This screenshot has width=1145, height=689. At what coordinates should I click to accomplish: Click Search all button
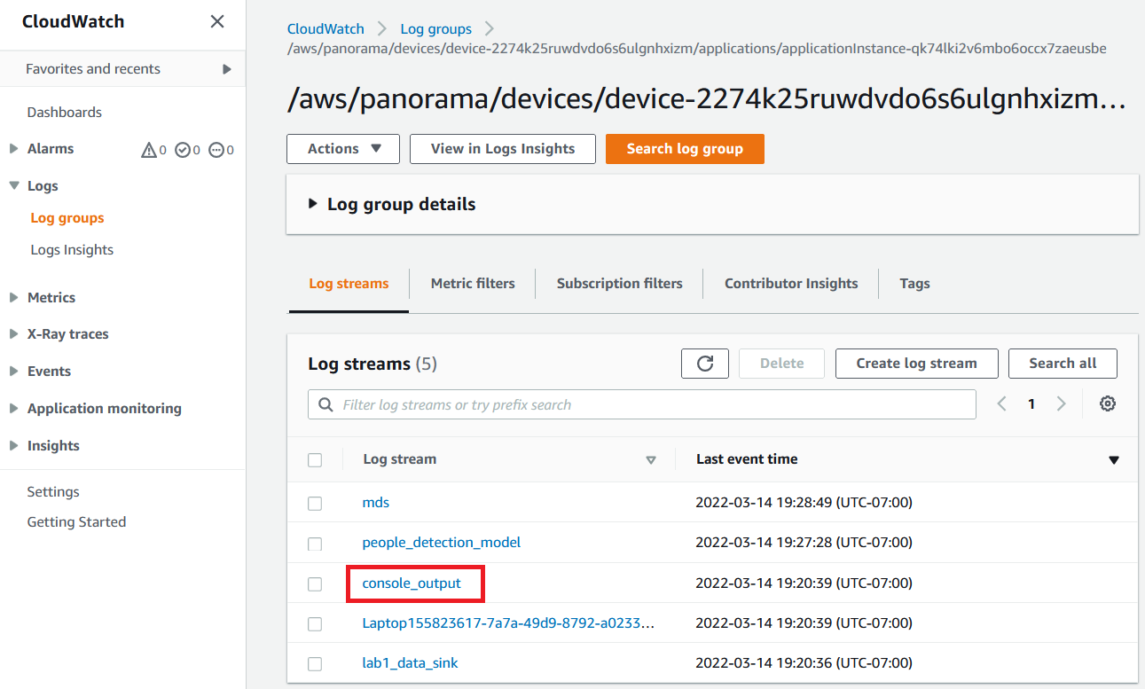1063,364
